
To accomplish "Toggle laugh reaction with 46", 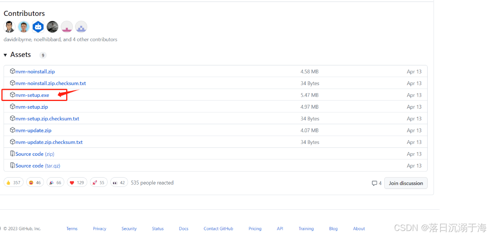I will [x=35, y=183].
